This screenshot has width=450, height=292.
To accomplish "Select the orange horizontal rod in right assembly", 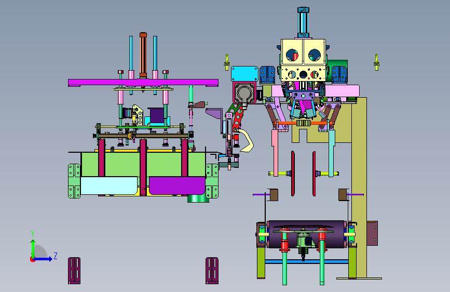I will coord(303,123).
